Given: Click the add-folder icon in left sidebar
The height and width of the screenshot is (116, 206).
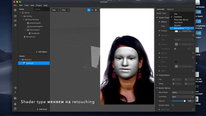Looking at the screenshot, I should click(15, 98).
